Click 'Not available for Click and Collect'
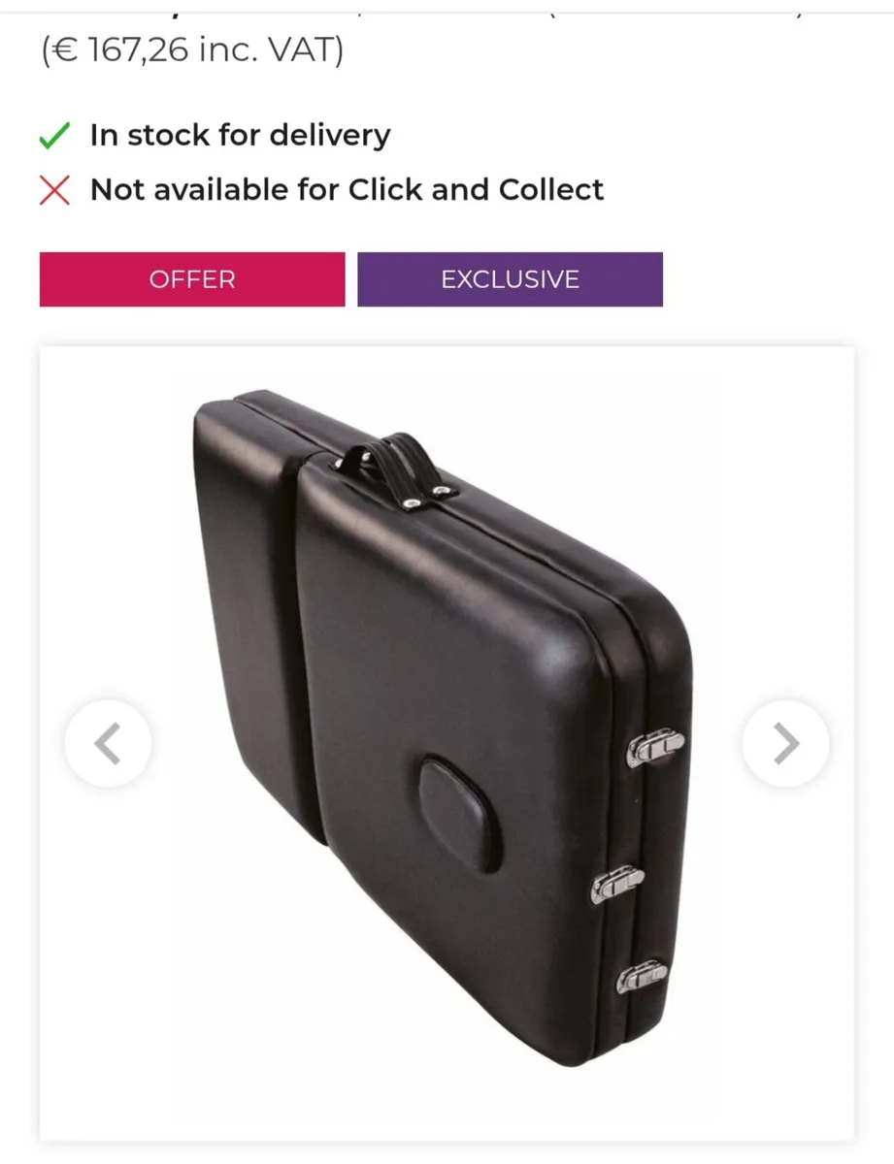Viewport: 894px width, 1164px height. click(x=347, y=189)
